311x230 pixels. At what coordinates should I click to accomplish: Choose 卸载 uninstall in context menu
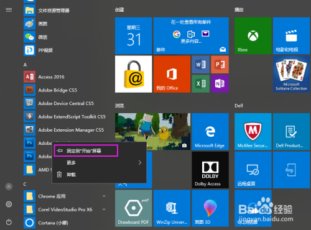point(99,175)
